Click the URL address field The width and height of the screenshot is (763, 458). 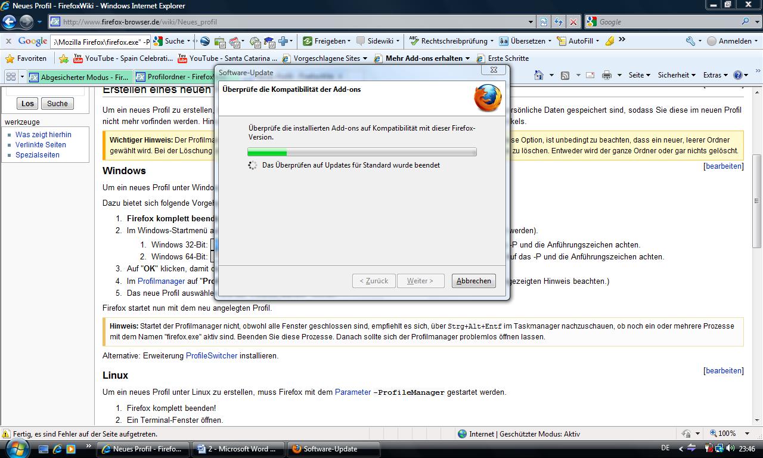point(293,22)
